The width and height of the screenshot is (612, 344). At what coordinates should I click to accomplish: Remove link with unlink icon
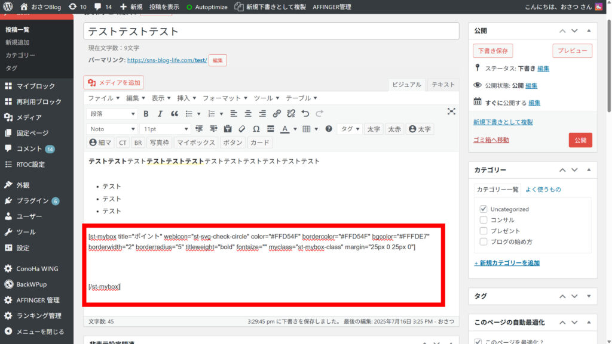pos(291,114)
